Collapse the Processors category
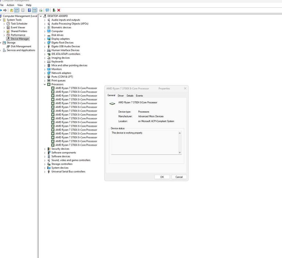The width and height of the screenshot is (282, 258). [x=45, y=84]
